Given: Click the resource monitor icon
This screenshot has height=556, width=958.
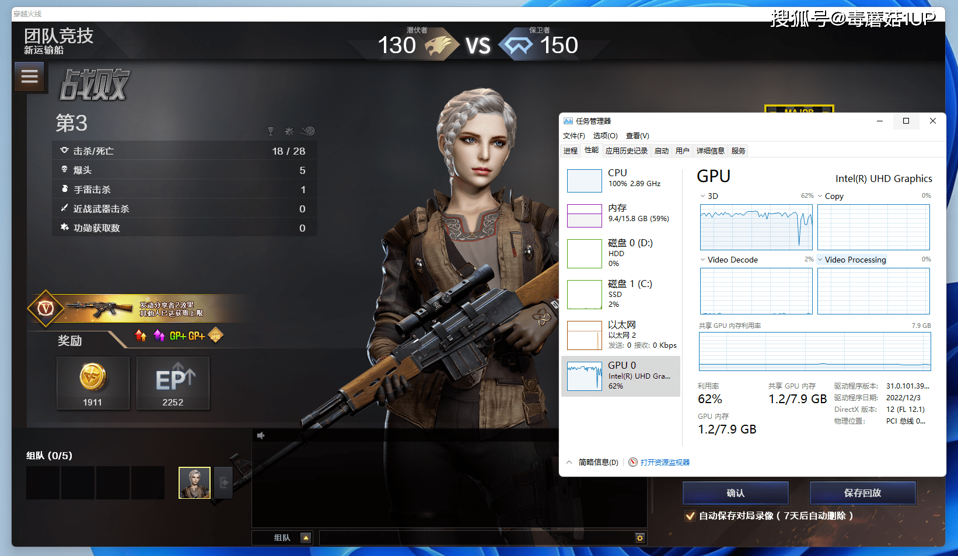Looking at the screenshot, I should coord(633,462).
